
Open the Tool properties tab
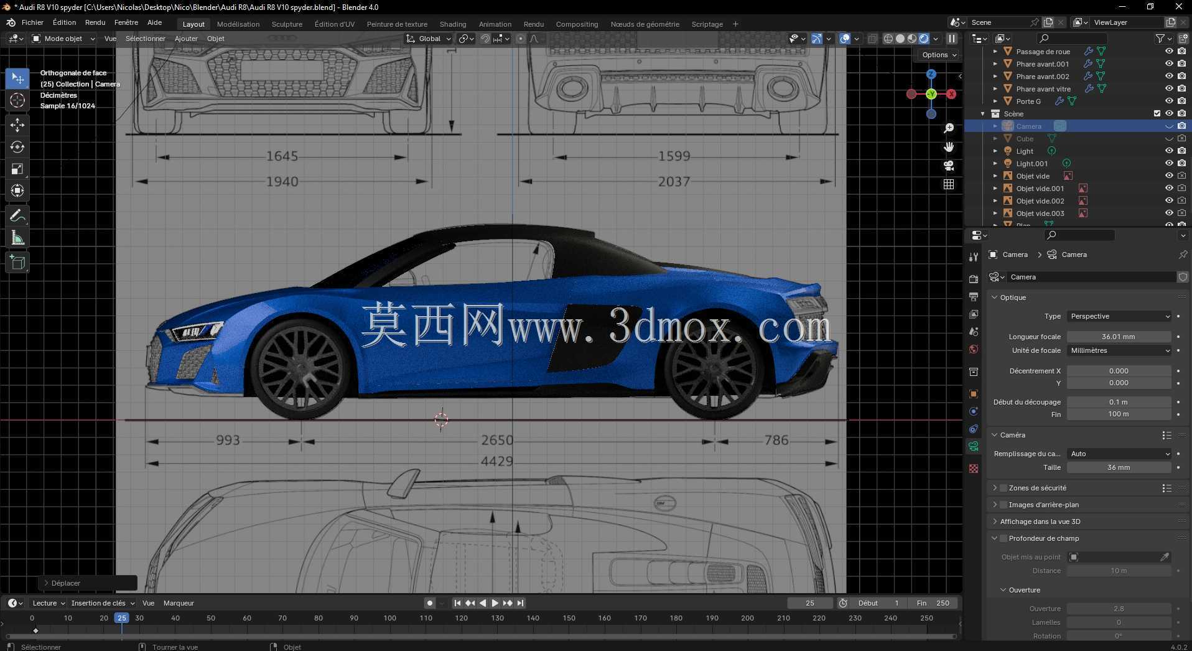pos(974,257)
